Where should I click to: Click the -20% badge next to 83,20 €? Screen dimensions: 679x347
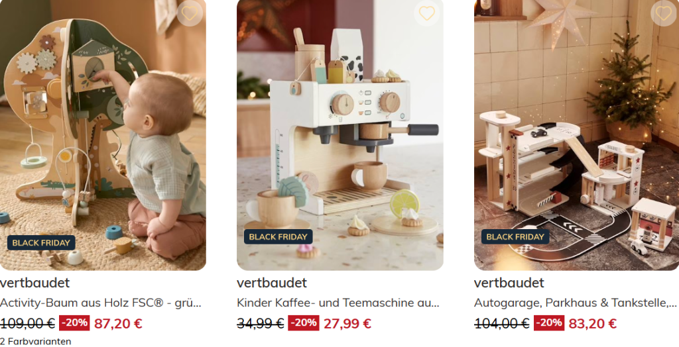pos(548,322)
